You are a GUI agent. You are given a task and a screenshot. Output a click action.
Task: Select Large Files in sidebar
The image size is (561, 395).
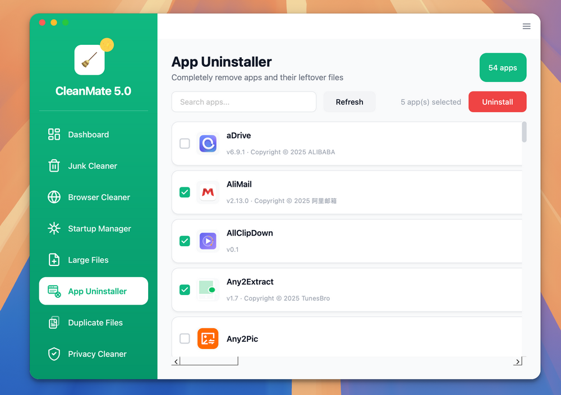(x=93, y=260)
